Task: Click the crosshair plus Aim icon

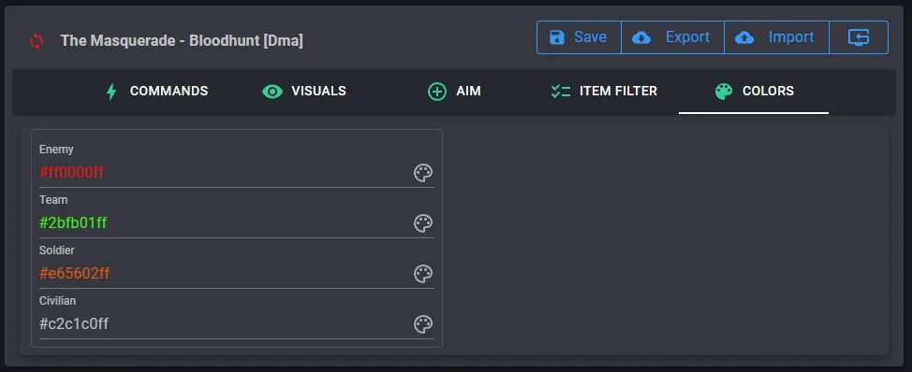Action: pyautogui.click(x=437, y=91)
